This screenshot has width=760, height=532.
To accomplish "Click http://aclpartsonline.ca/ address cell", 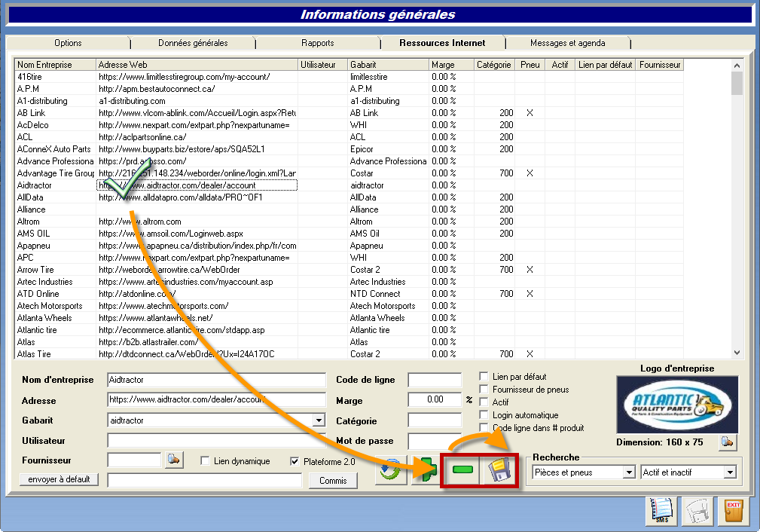I will 197,137.
